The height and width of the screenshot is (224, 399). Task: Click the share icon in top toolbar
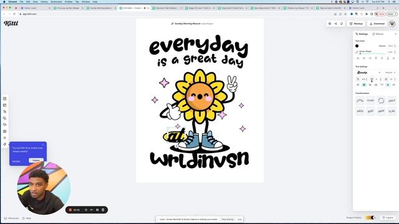335,24
